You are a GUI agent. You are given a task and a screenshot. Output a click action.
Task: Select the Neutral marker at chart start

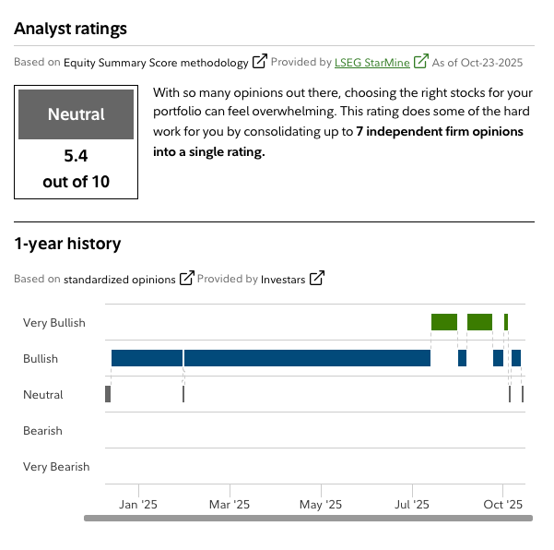coord(108,394)
